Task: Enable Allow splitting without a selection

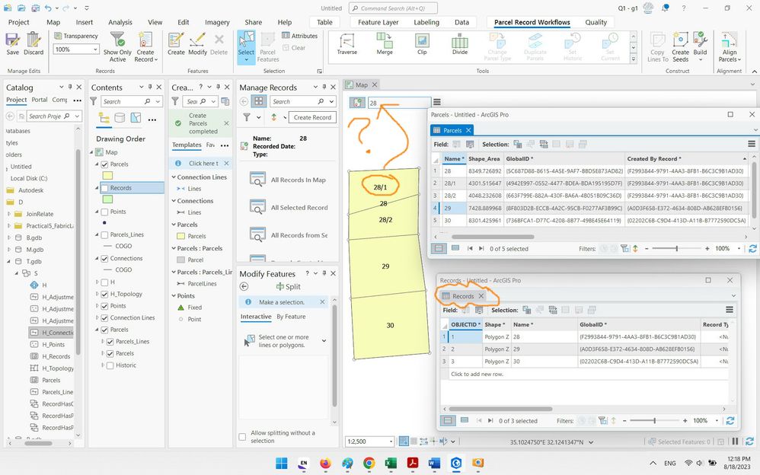Action: click(242, 437)
